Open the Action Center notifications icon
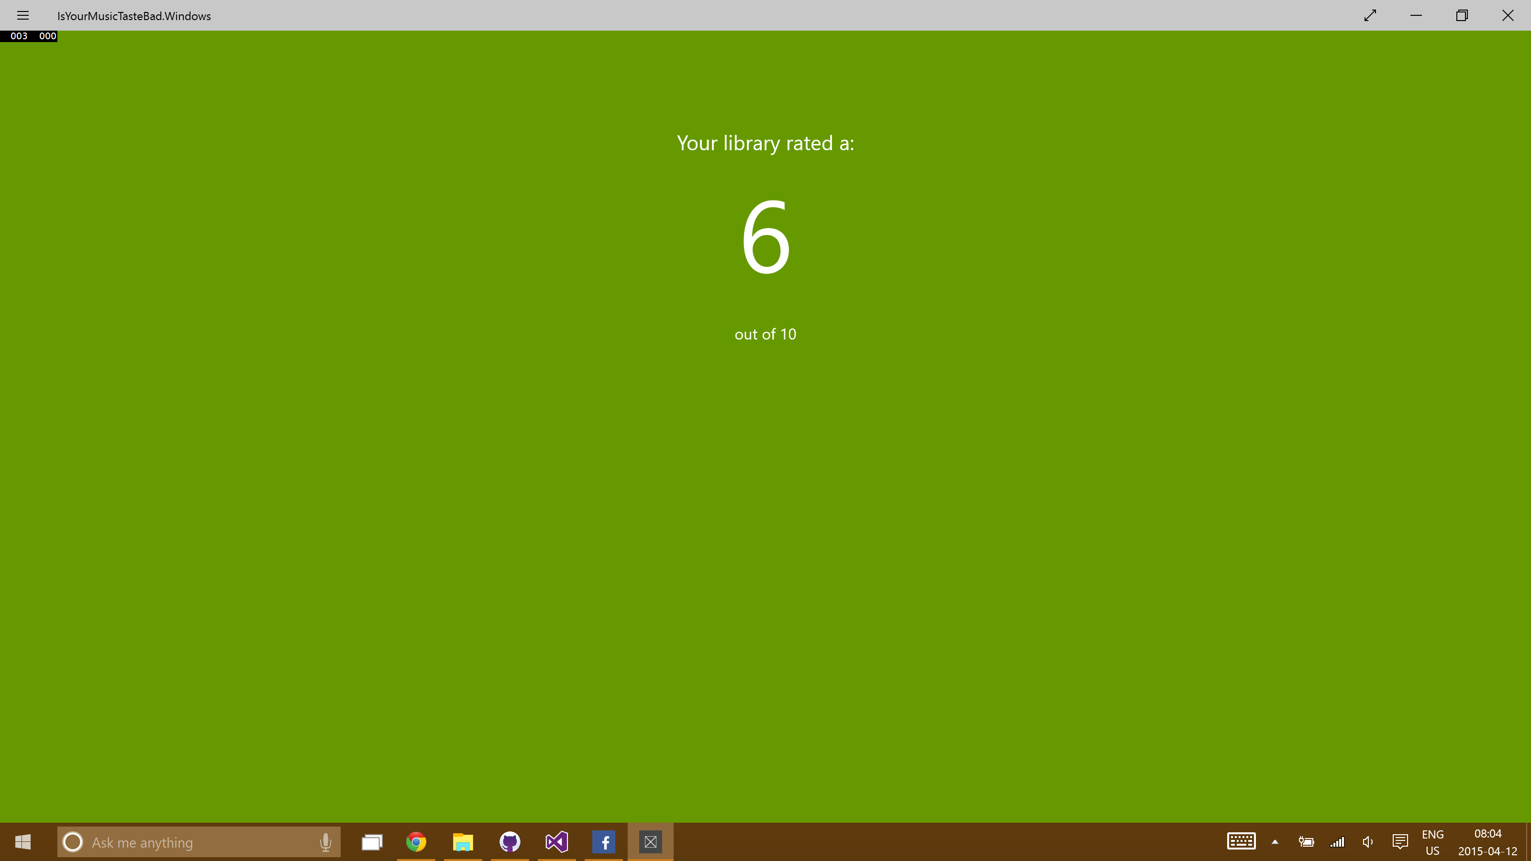 [x=1399, y=842]
